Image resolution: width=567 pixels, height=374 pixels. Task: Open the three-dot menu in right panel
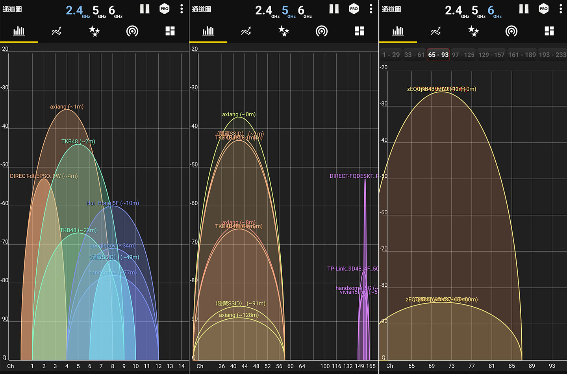point(561,9)
